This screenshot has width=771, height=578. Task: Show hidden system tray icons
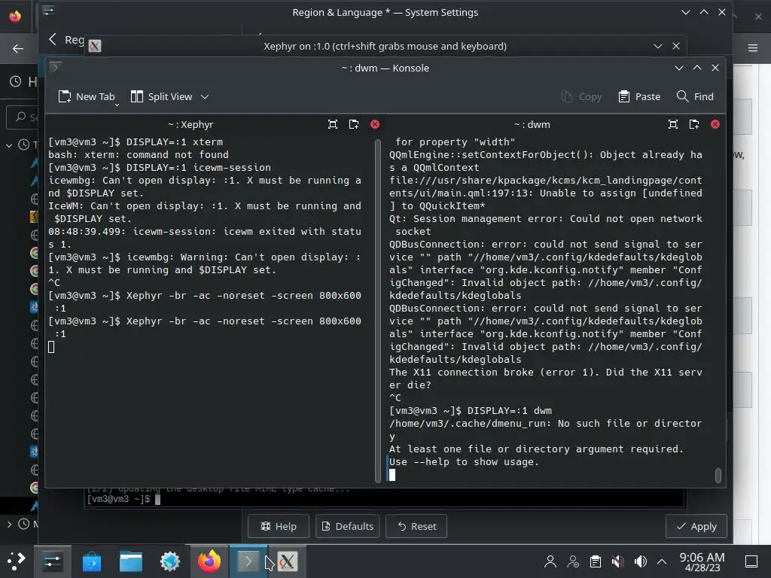pyautogui.click(x=662, y=561)
